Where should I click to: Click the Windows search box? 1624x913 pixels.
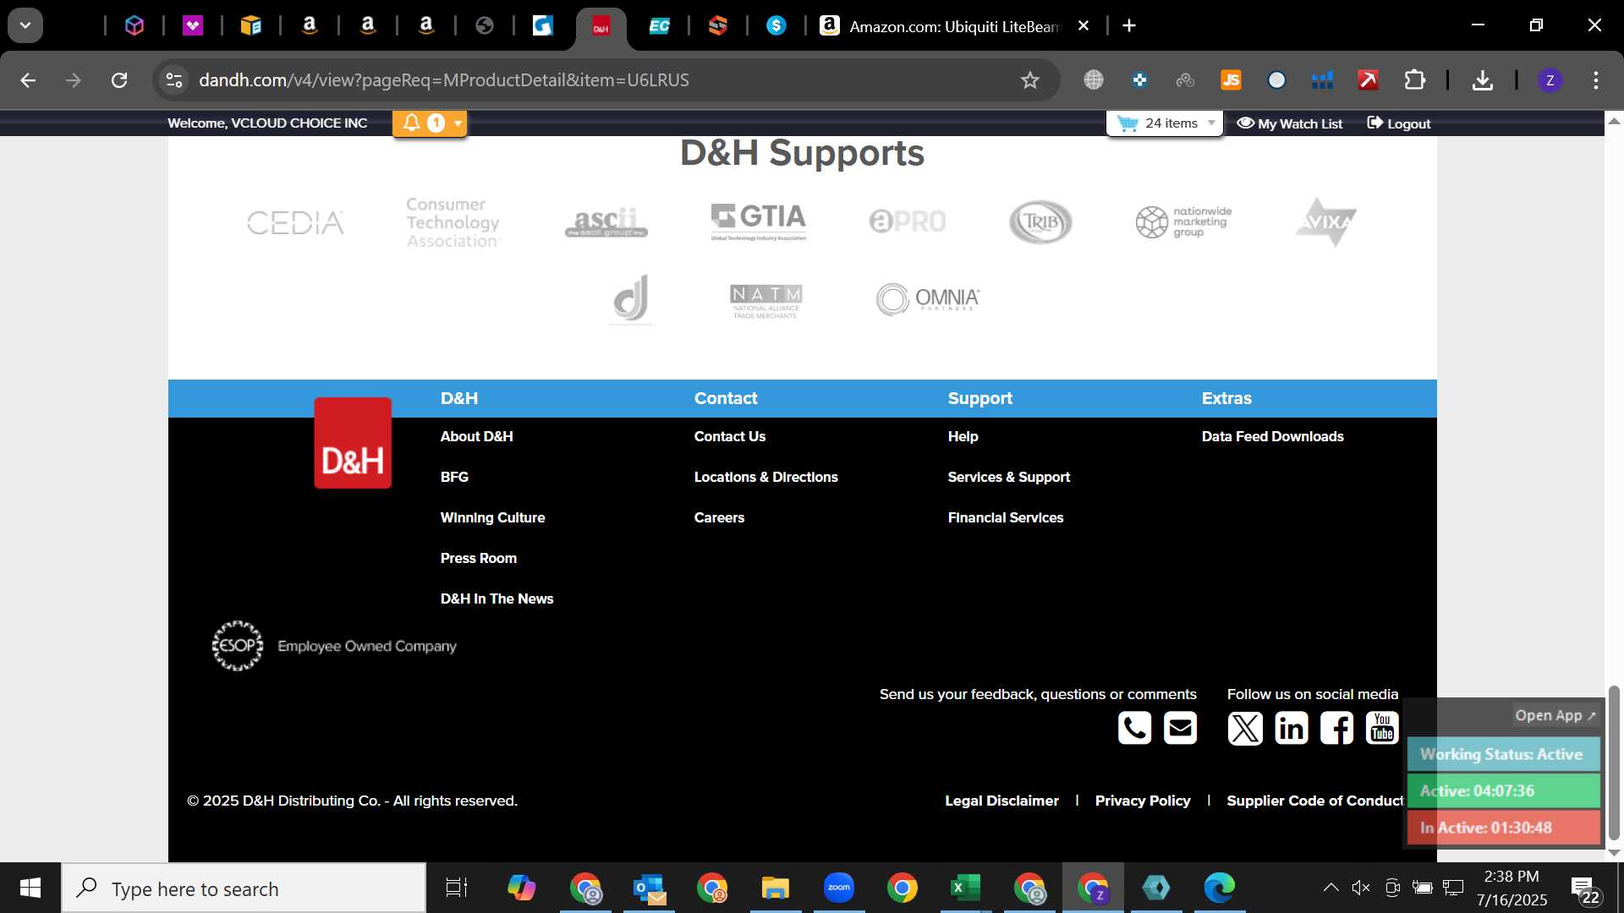click(x=244, y=888)
